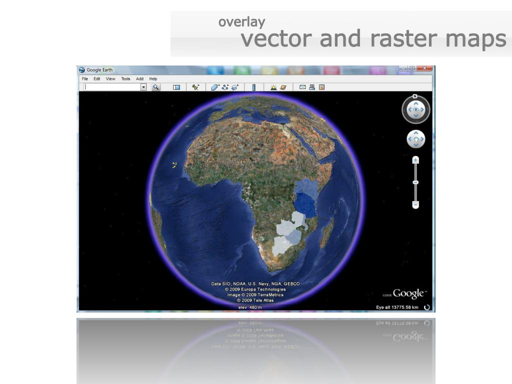Click the hand center of move joystick

coord(415,139)
